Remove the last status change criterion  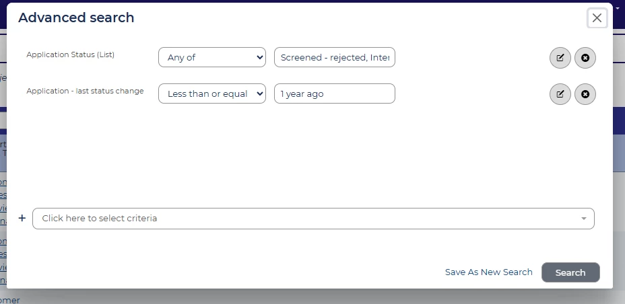point(585,94)
